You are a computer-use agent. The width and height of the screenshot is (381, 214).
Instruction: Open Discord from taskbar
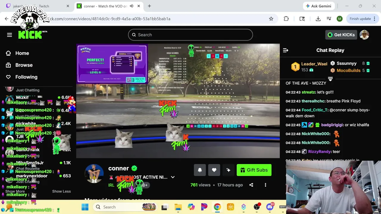point(270,207)
